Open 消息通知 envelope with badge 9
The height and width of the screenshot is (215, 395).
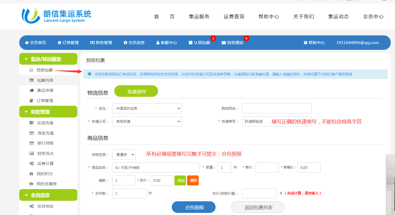(x=232, y=43)
